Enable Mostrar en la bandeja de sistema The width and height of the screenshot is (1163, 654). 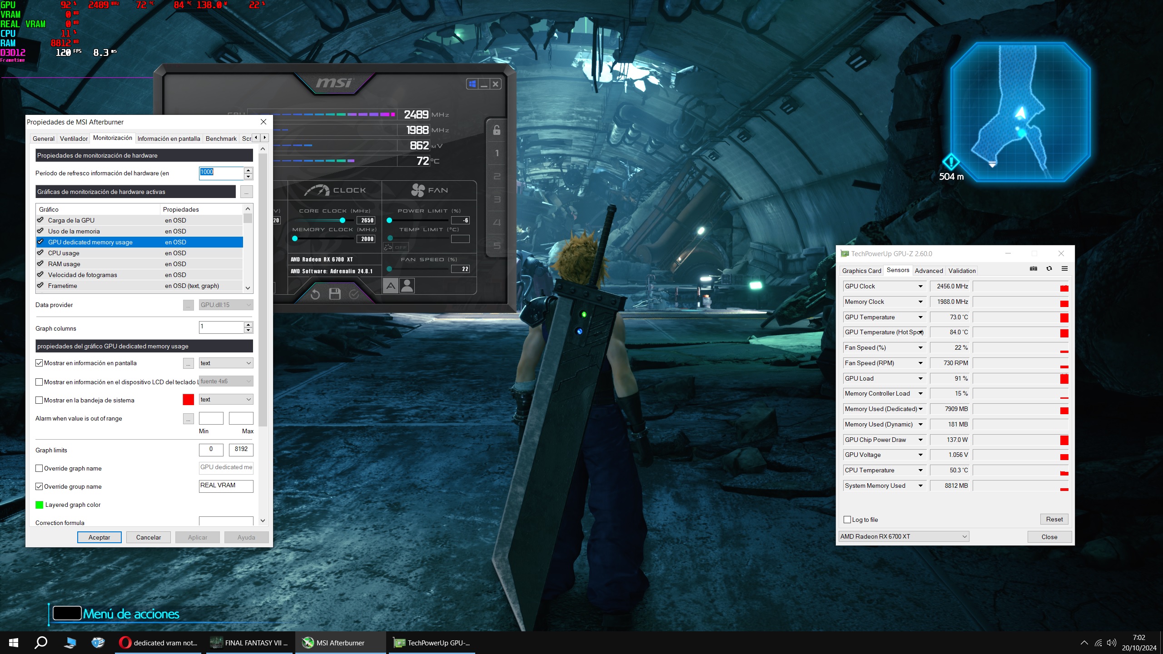coord(39,400)
